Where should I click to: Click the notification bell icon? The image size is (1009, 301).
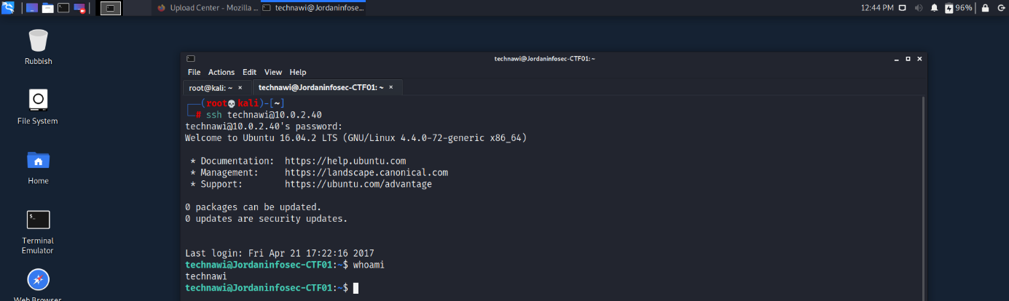coord(934,8)
